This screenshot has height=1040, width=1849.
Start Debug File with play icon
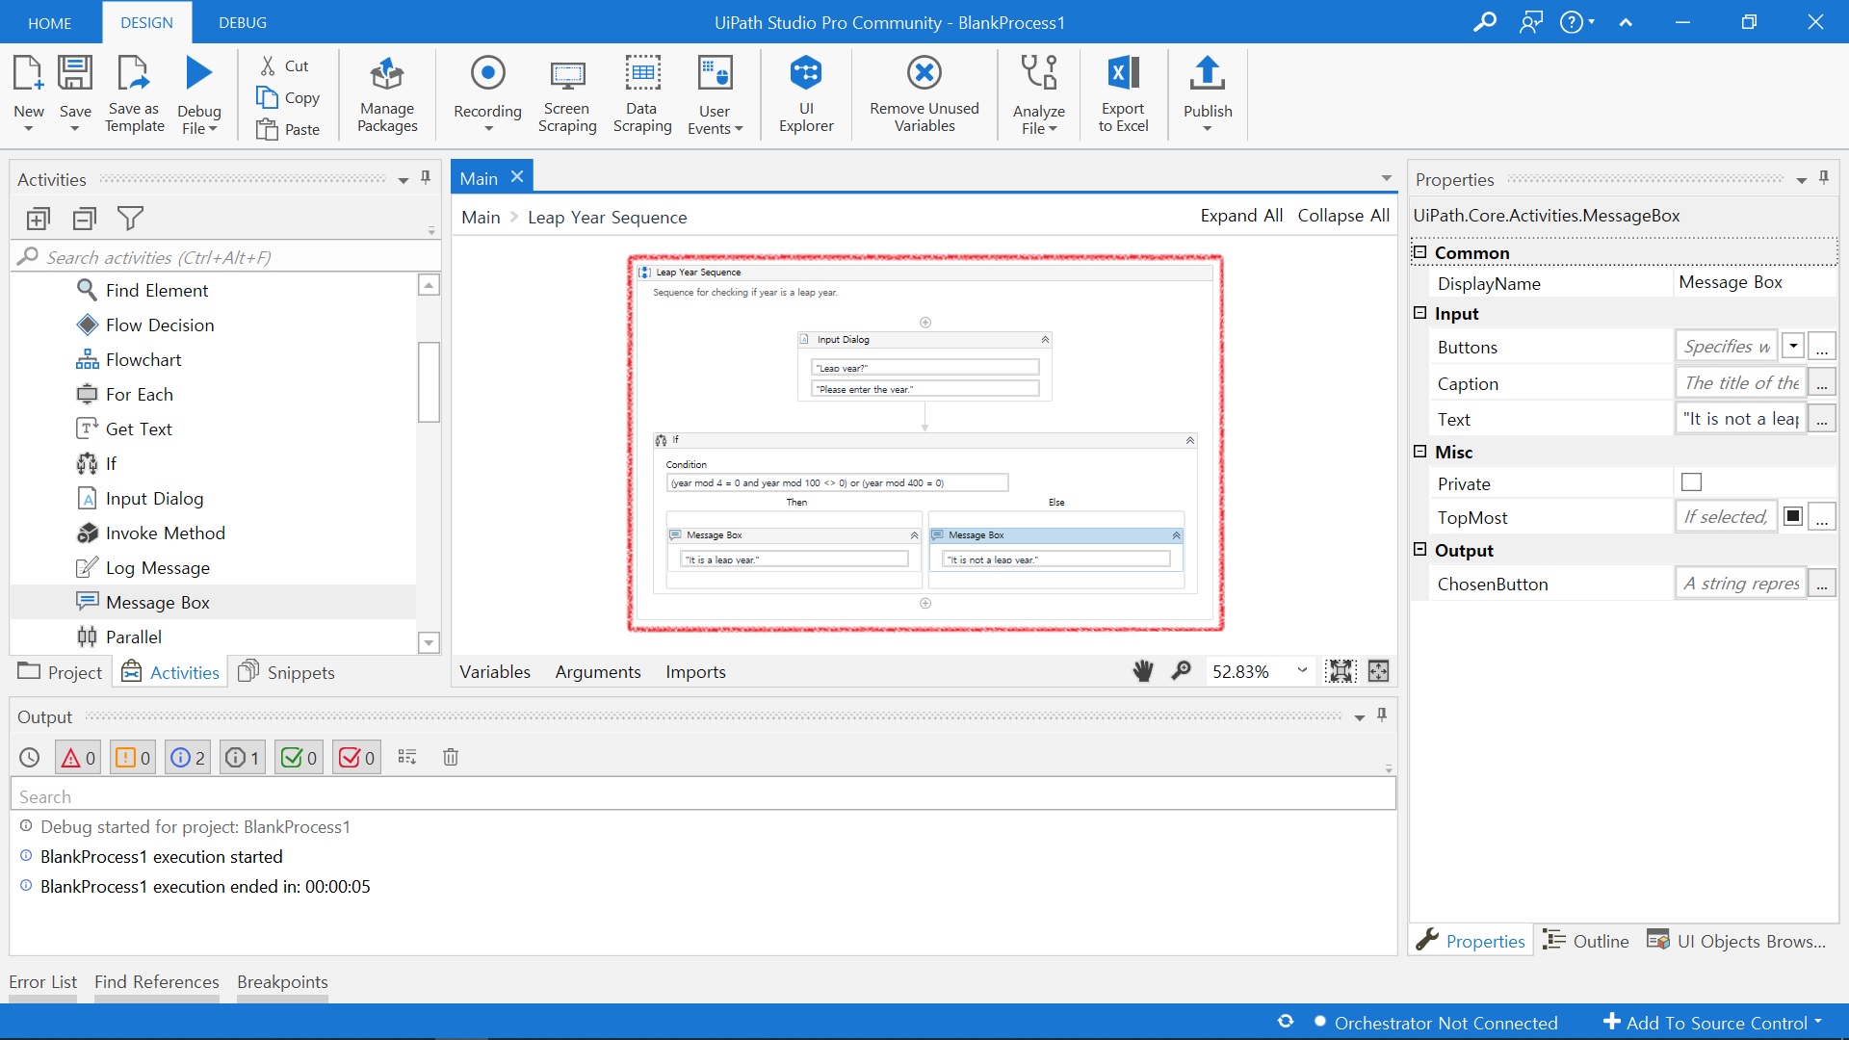pyautogui.click(x=199, y=74)
